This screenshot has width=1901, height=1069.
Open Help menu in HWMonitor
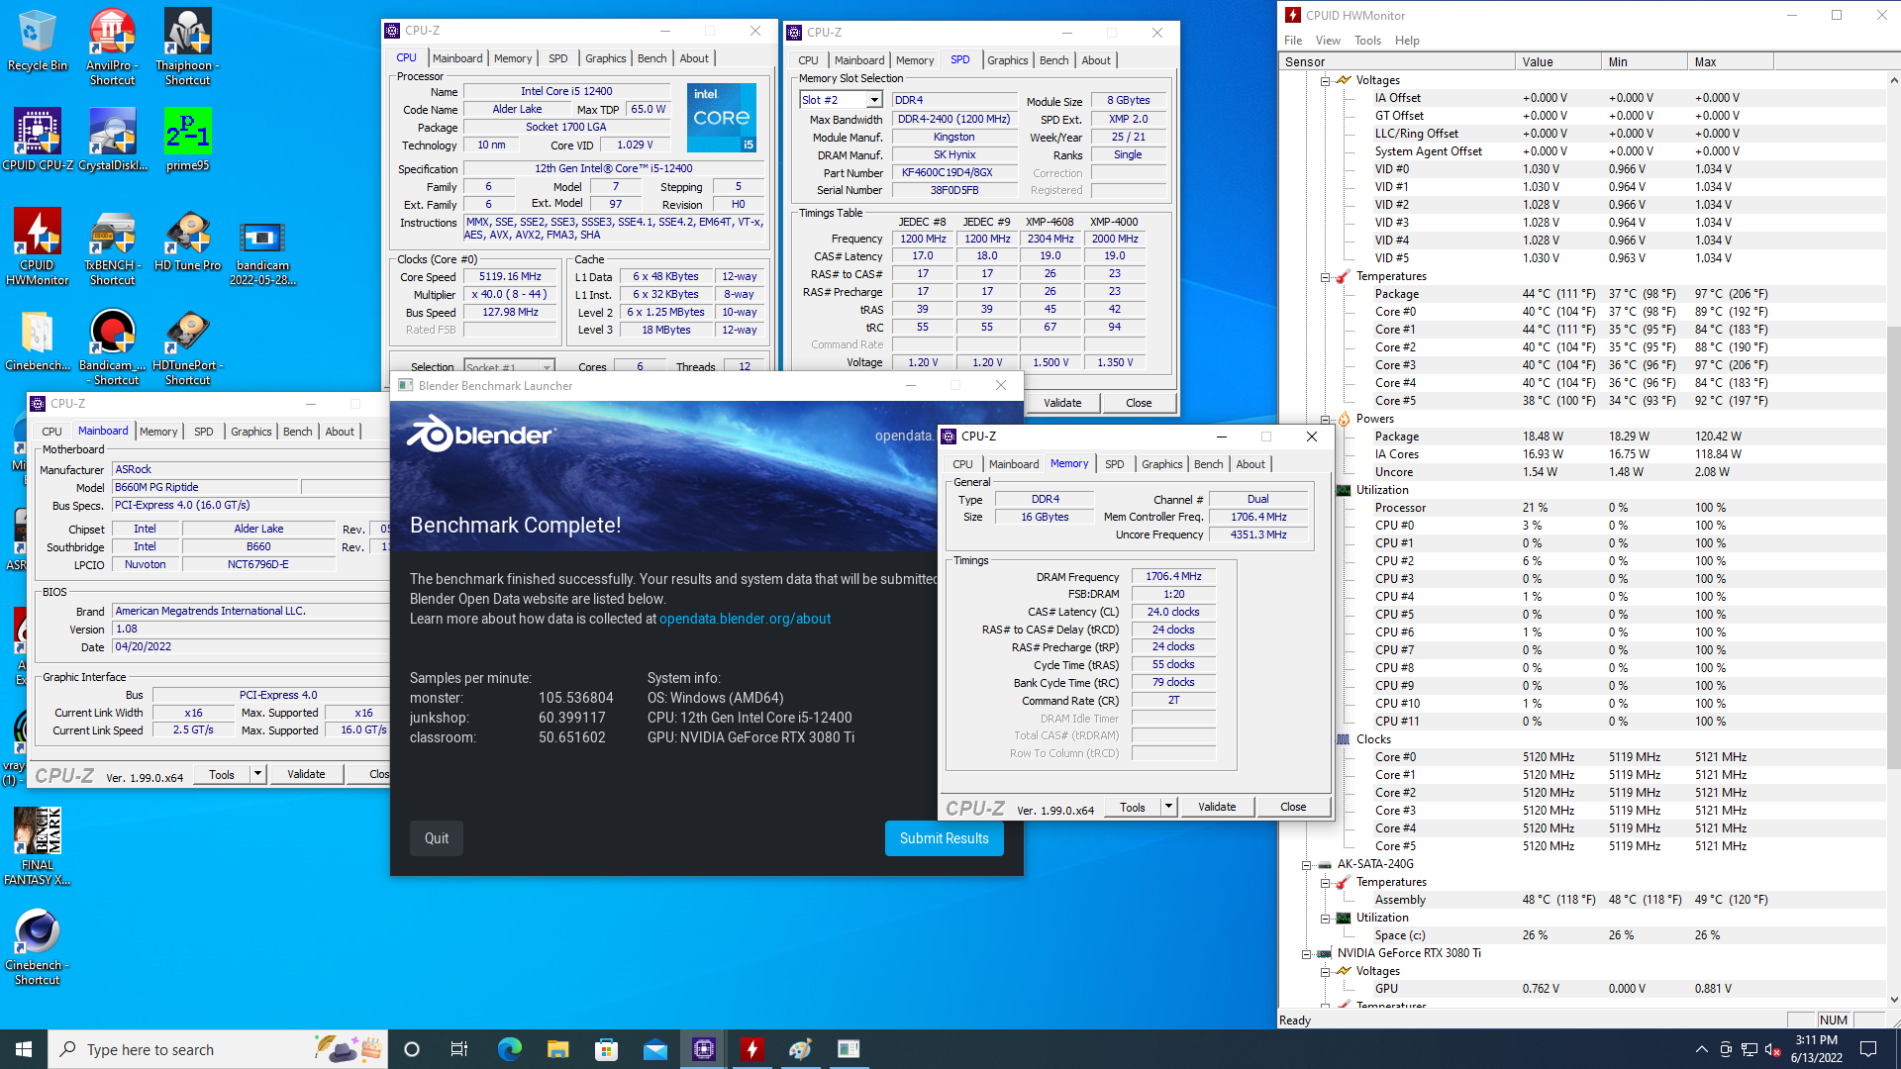pos(1407,41)
